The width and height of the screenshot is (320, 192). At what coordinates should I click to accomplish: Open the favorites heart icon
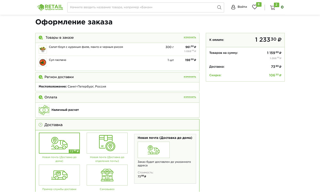point(254,7)
